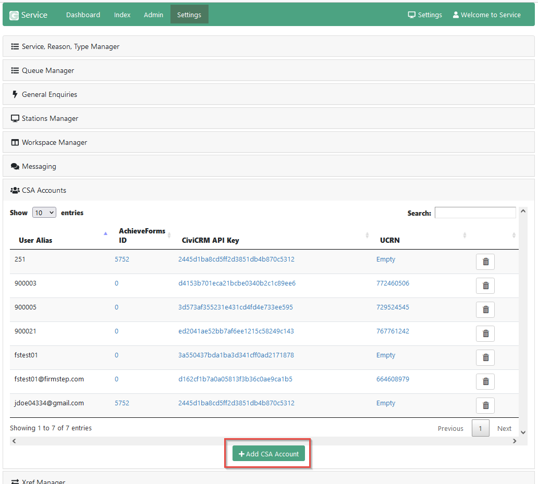Click scroll left arrow of horizontal scrollbar
This screenshot has height=484, width=538.
(x=14, y=441)
